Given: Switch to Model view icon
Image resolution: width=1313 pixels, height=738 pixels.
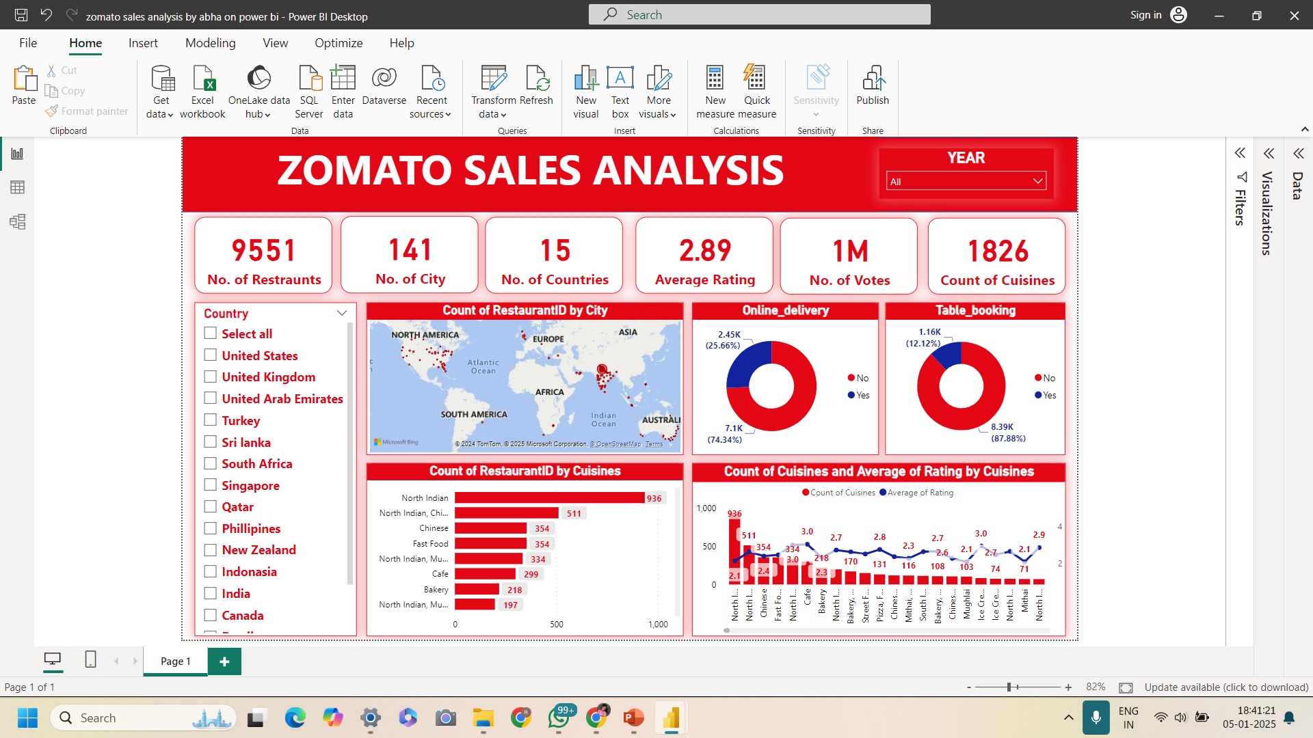Looking at the screenshot, I should click(17, 221).
